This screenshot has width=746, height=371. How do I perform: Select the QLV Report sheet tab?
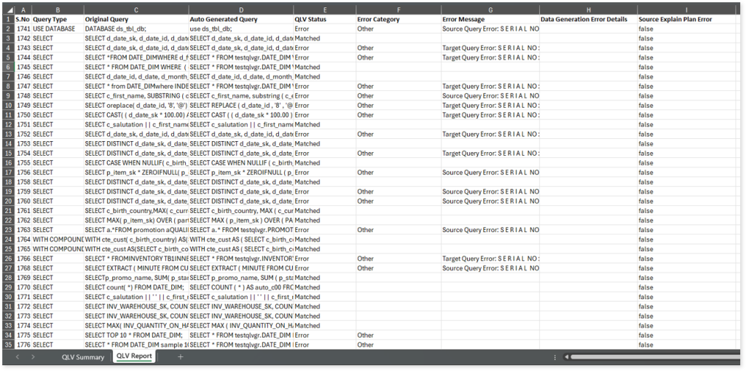pyautogui.click(x=134, y=357)
